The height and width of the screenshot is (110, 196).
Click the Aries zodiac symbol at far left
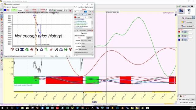pos(12,50)
